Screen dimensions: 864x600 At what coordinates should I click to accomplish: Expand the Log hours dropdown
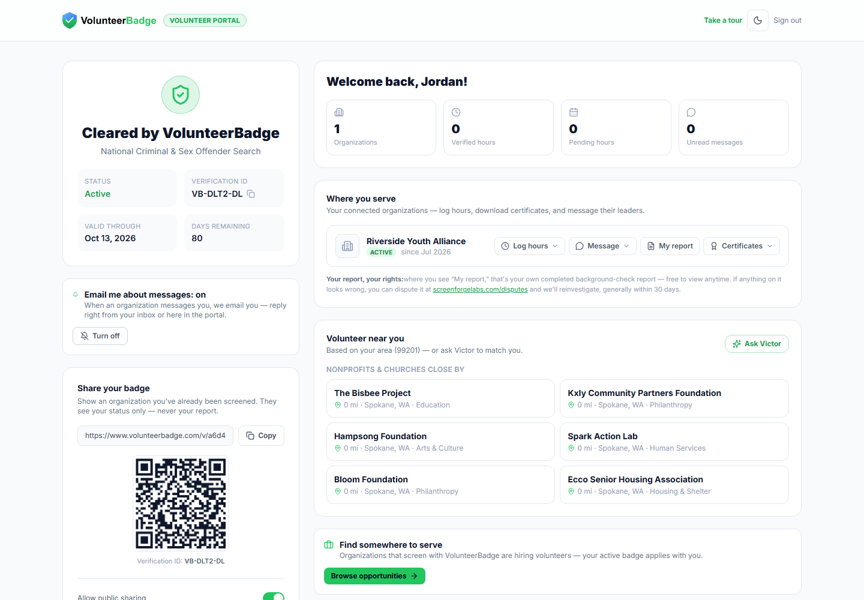tap(530, 246)
